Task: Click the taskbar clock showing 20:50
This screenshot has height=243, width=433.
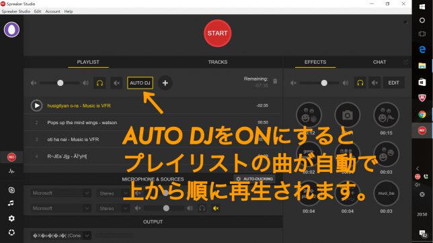Action: pyautogui.click(x=422, y=214)
